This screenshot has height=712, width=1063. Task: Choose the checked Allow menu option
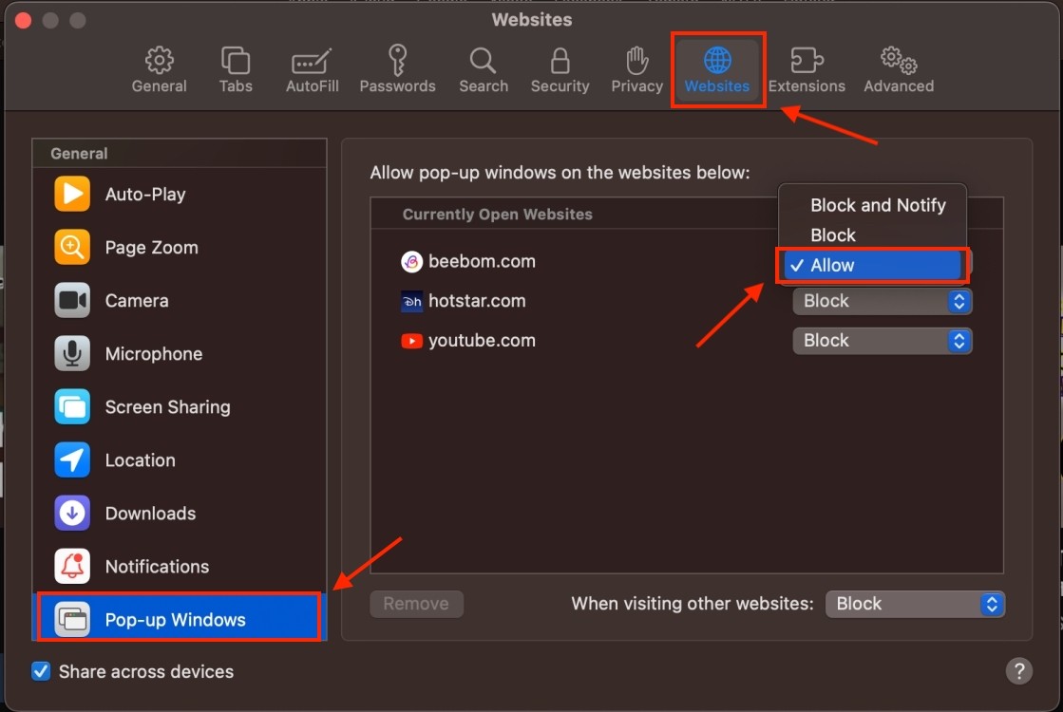[x=872, y=265]
